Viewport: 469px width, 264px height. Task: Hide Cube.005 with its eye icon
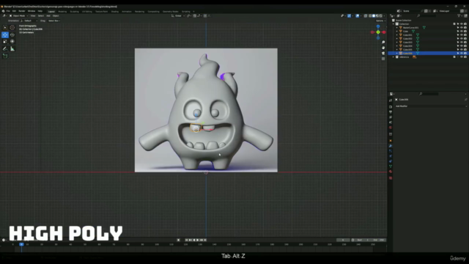[x=462, y=50]
